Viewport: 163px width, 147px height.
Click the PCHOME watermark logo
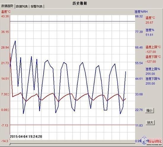pos(151,140)
